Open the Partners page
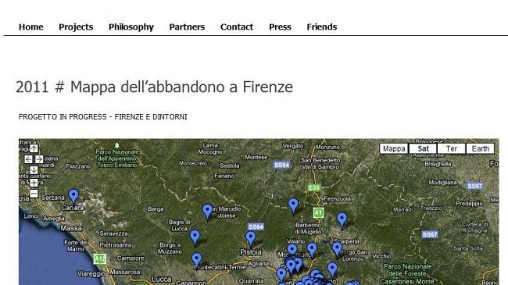The image size is (508, 285). point(187,27)
